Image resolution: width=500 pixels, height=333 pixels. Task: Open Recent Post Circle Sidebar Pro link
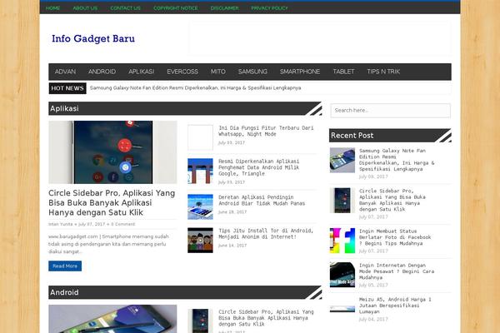tap(392, 200)
